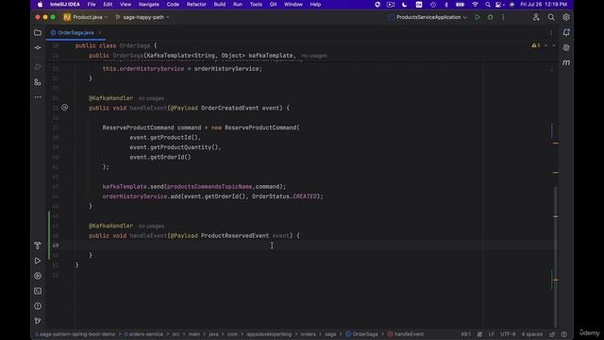The width and height of the screenshot is (604, 340).
Task: Open the Commit tool window
Action: point(38,48)
